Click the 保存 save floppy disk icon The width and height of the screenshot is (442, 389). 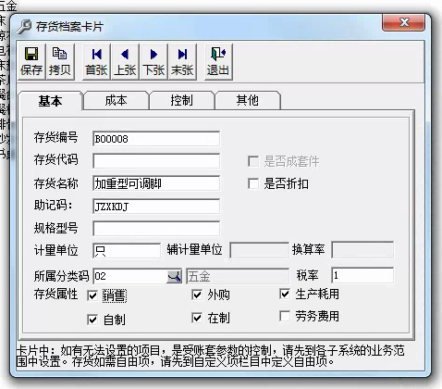click(31, 62)
